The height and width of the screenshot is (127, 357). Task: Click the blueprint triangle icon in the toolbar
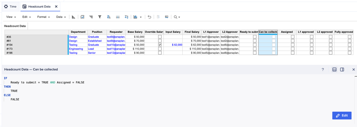pyautogui.click(x=73, y=17)
